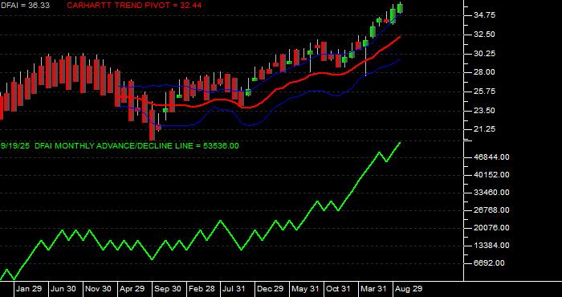Select the 34.75 price axis value
562x297 pixels.
coord(485,15)
